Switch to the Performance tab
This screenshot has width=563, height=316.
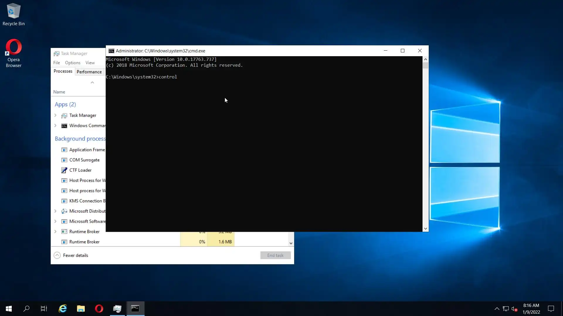[89, 72]
